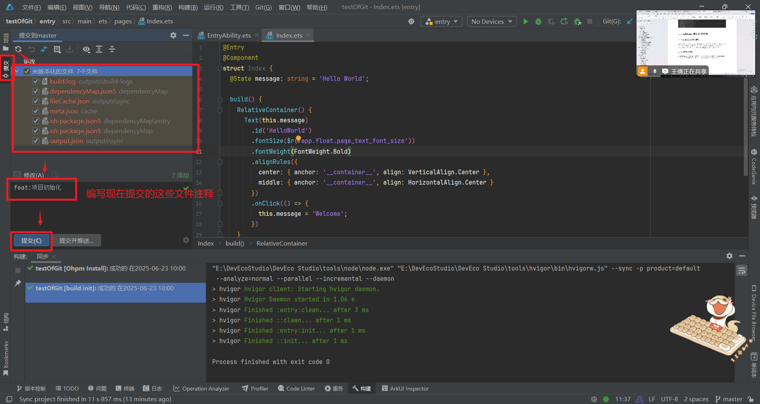760x404 pixels.
Task: Open commit panel settings gear
Action: 173,35
